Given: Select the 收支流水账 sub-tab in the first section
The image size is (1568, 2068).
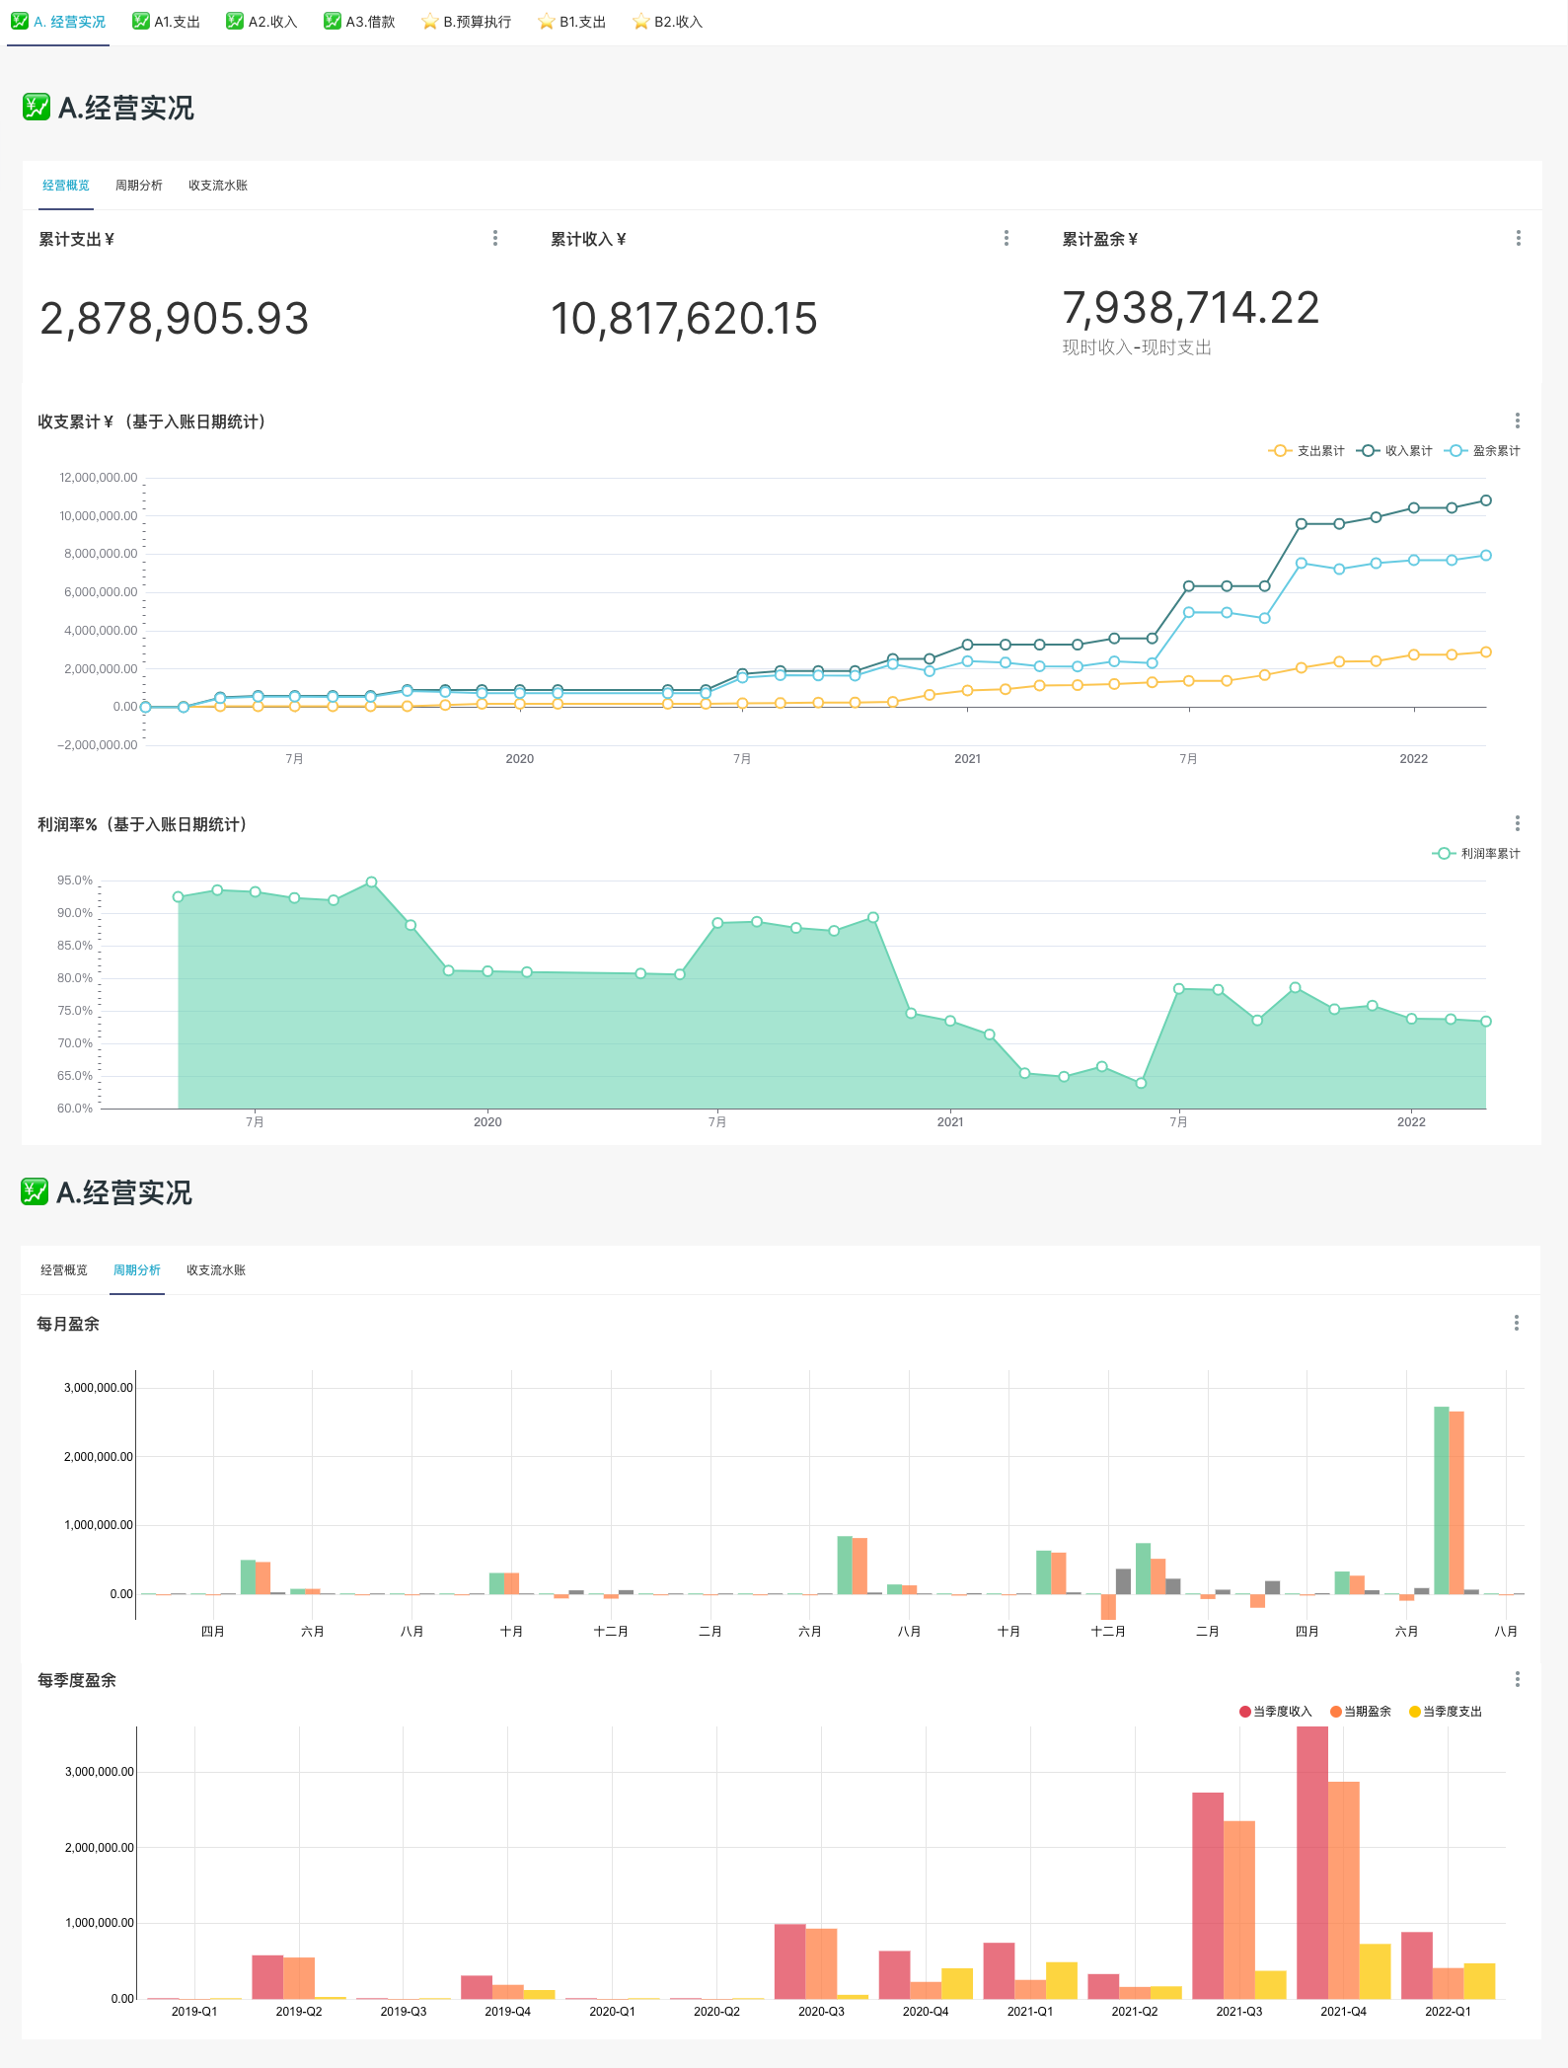Looking at the screenshot, I should click(218, 186).
